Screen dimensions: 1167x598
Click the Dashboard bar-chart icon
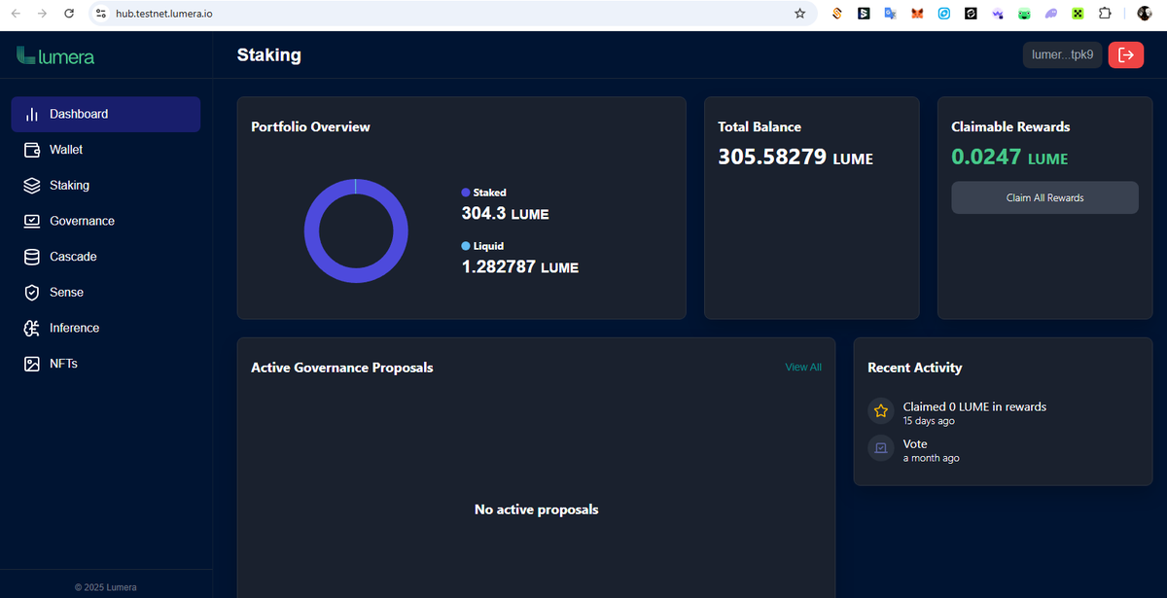point(32,114)
